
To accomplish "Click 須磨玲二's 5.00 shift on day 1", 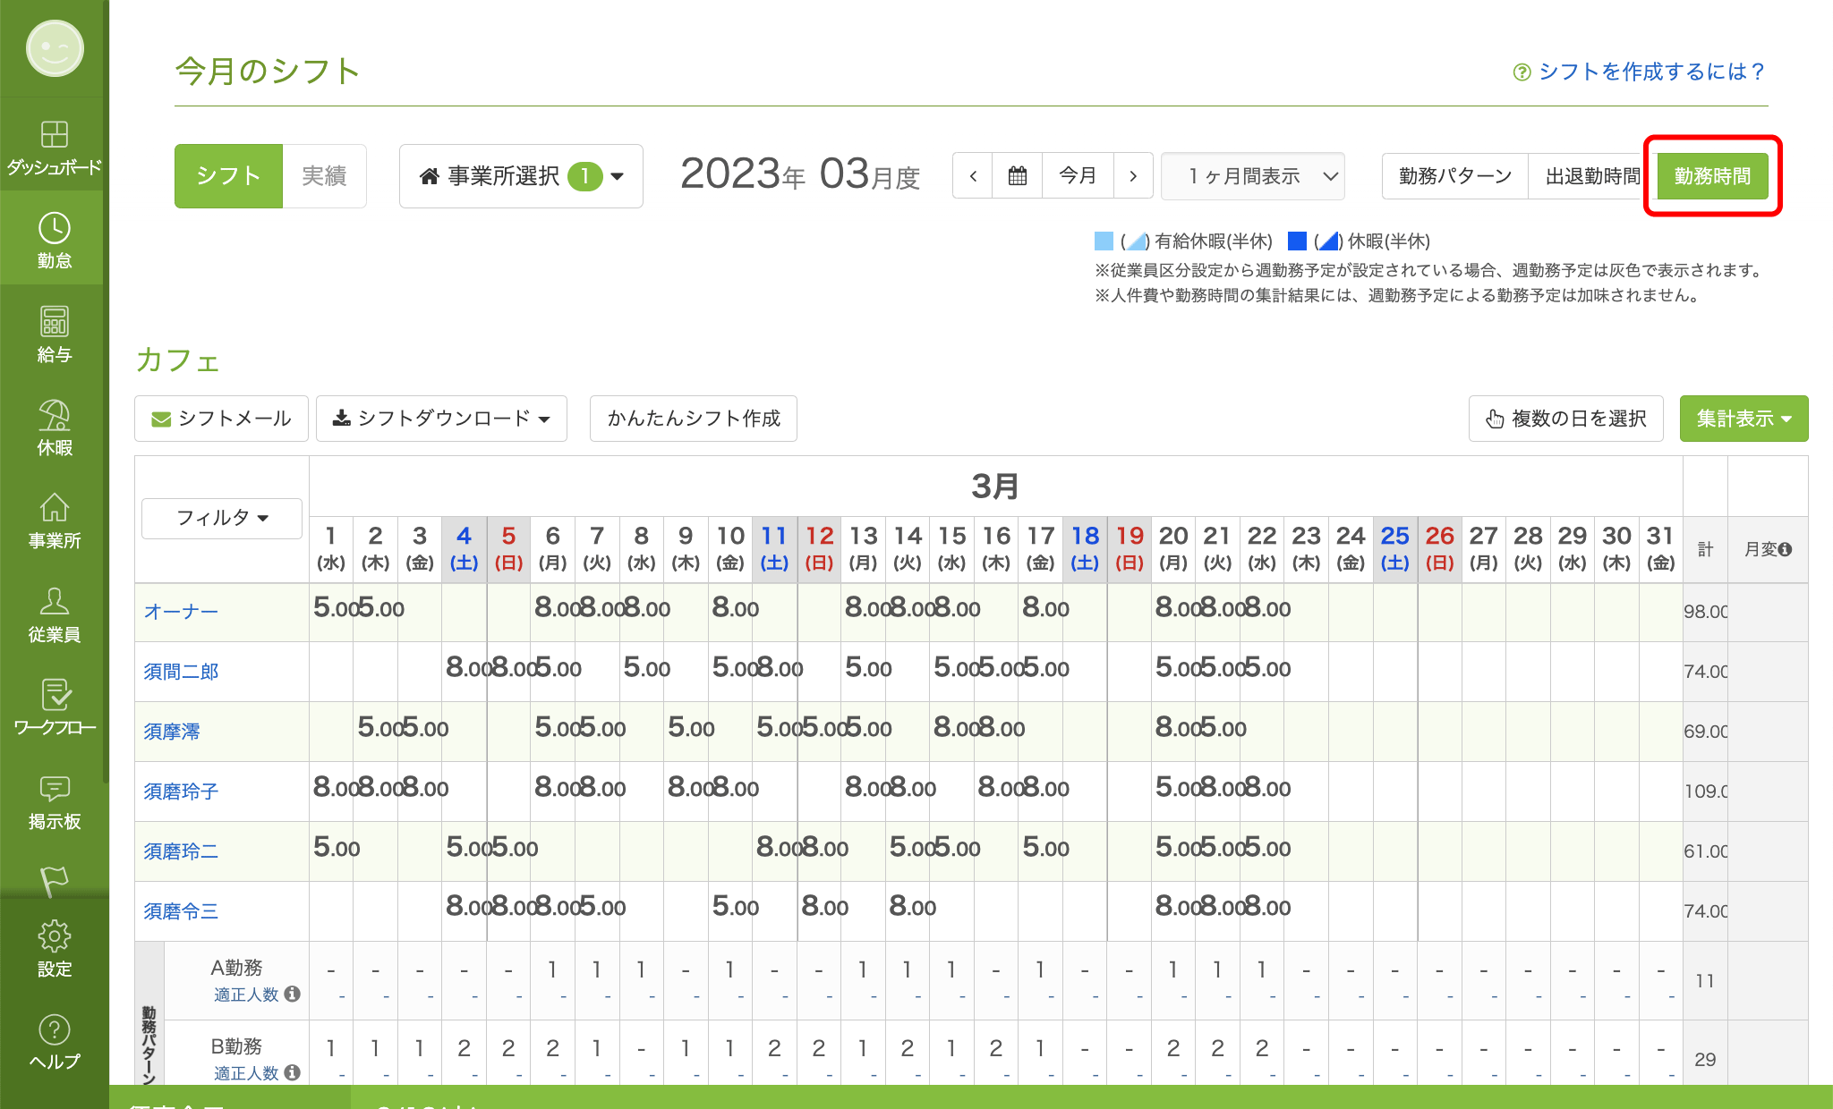I will pos(336,848).
